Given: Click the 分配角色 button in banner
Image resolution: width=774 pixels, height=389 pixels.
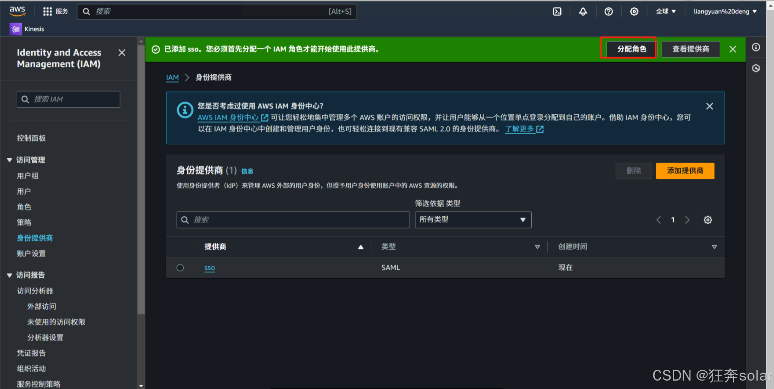Looking at the screenshot, I should (x=631, y=49).
